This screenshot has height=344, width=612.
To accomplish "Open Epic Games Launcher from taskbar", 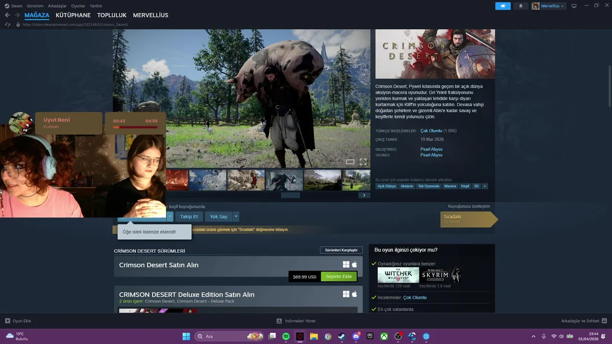I will (x=370, y=336).
